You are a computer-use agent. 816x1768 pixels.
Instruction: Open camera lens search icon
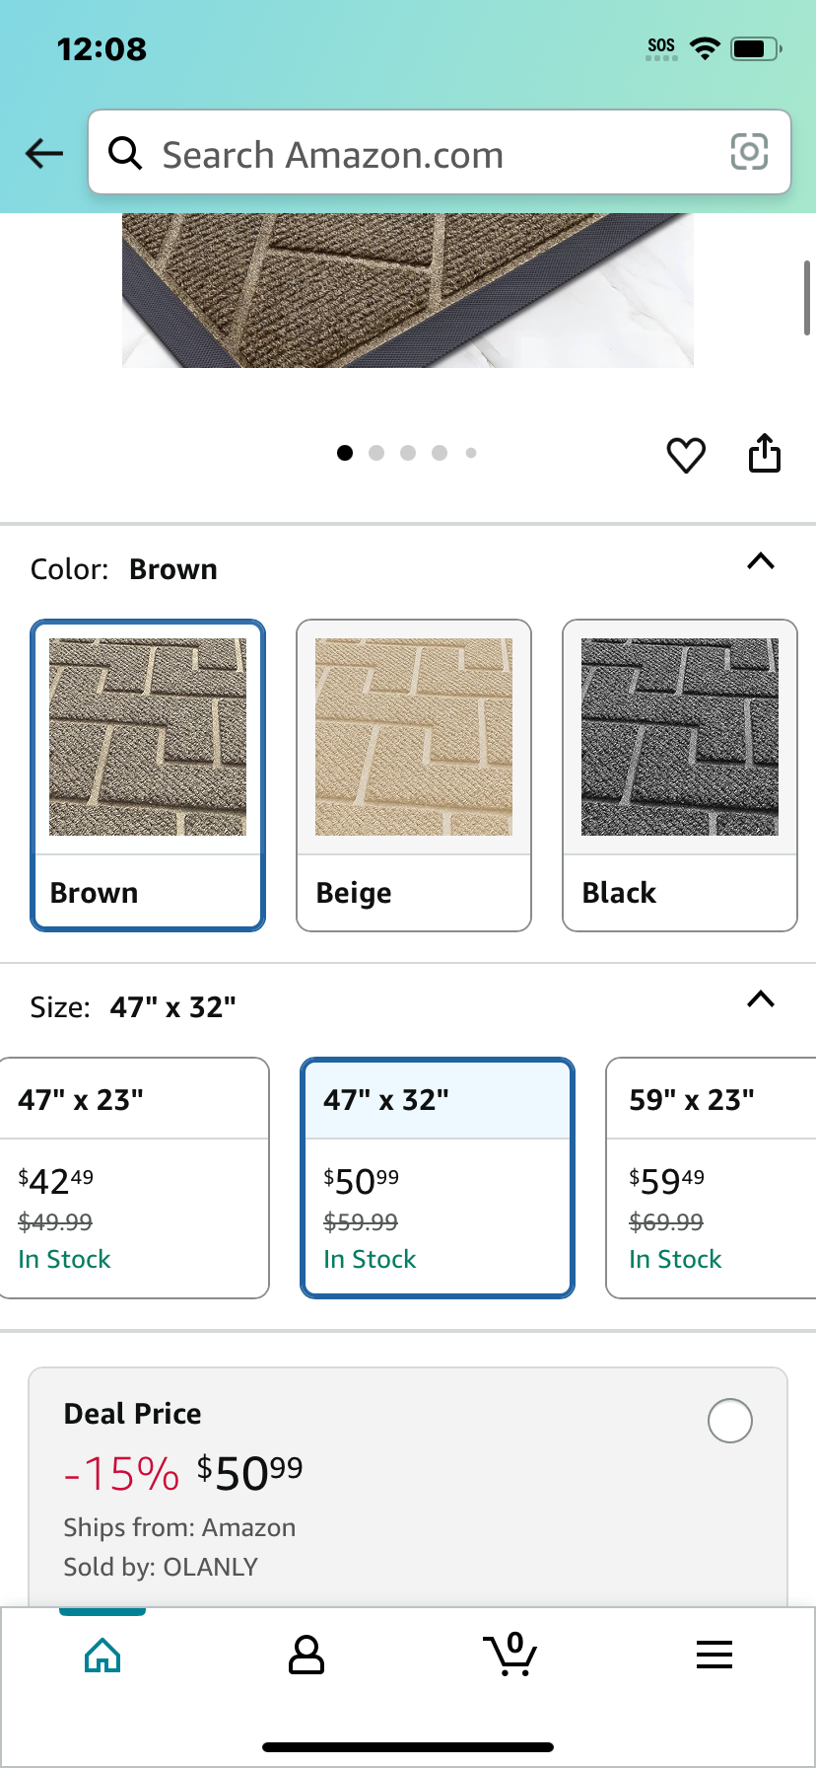(x=749, y=152)
